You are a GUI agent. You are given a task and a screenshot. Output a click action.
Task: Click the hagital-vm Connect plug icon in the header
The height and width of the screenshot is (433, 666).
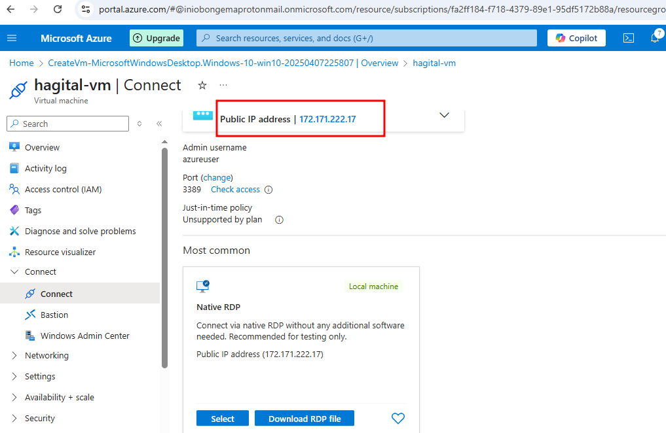pos(18,90)
